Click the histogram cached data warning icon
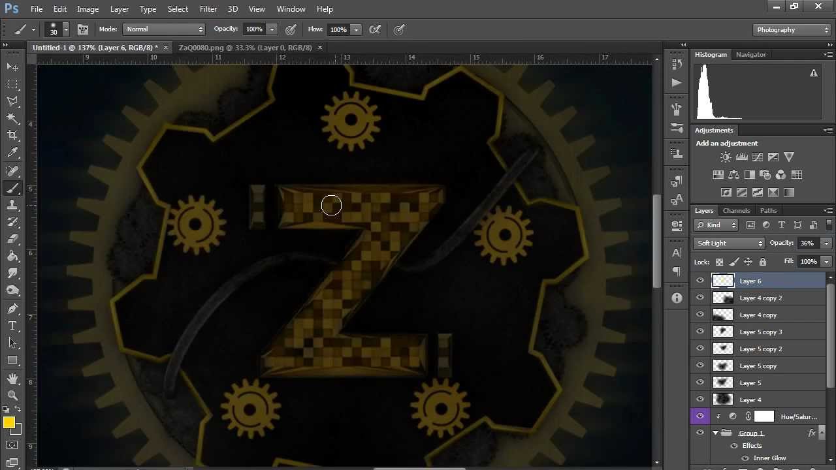 tap(814, 73)
